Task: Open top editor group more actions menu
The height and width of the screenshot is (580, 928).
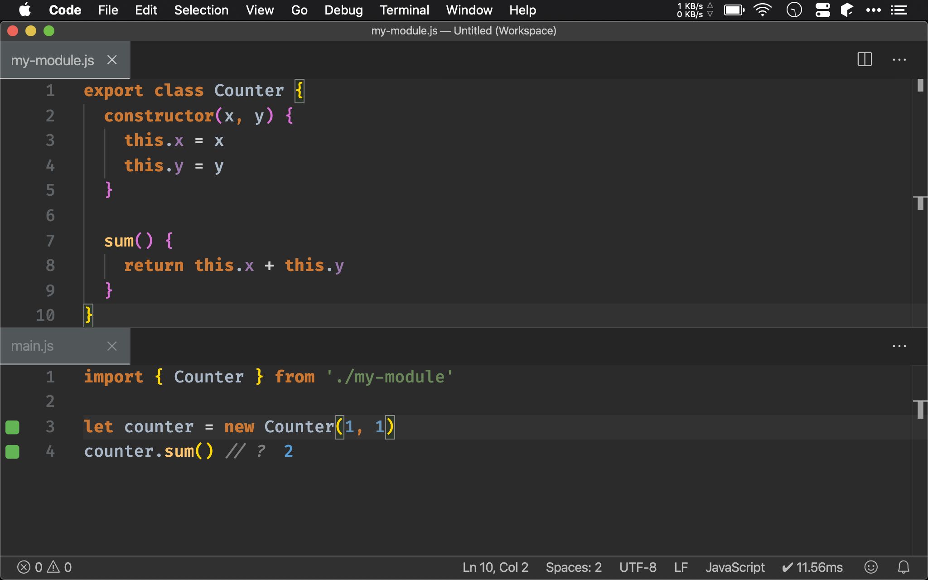Action: (899, 60)
